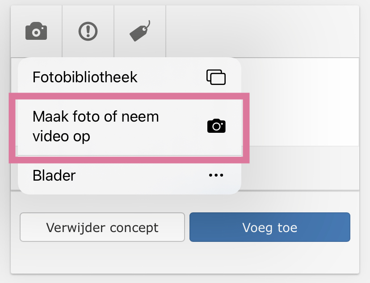Tap the 'Verwijder concept' text to discard draft

pos(102,228)
